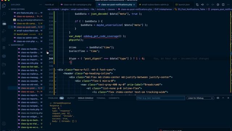Click the PHP Intelephense breadcrumb
The image size is (232, 131).
163,9
